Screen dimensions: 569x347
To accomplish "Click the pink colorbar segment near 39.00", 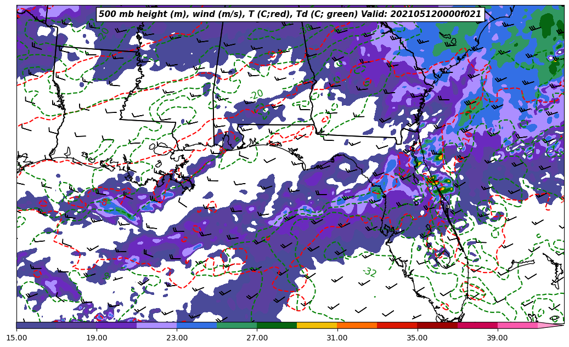I will click(517, 325).
